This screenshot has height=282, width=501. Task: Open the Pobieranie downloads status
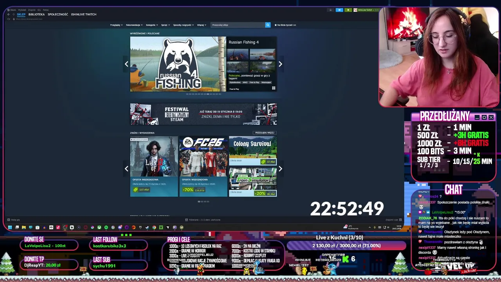203,220
